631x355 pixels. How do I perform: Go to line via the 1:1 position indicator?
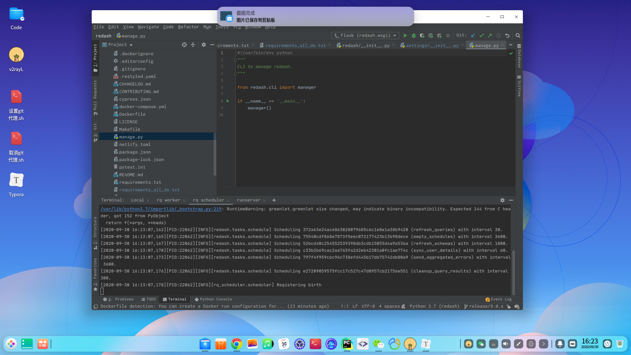click(344, 306)
